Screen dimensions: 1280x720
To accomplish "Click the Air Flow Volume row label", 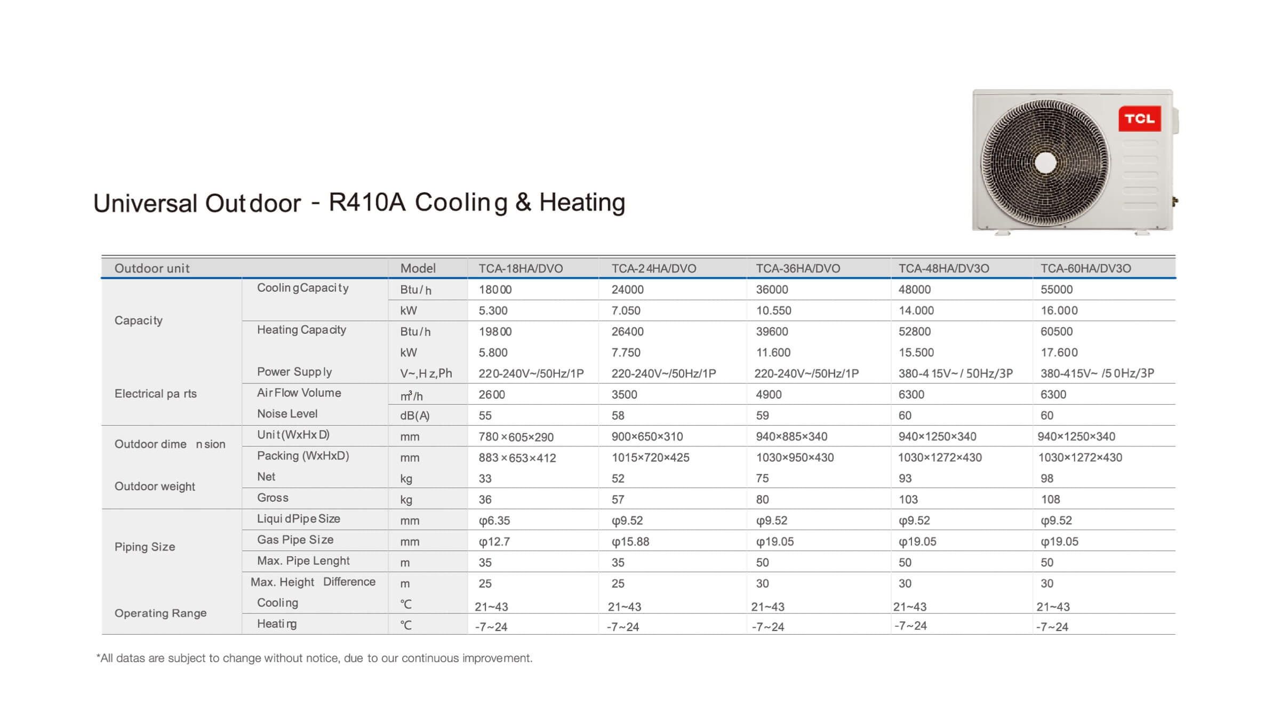I will pyautogui.click(x=299, y=393).
